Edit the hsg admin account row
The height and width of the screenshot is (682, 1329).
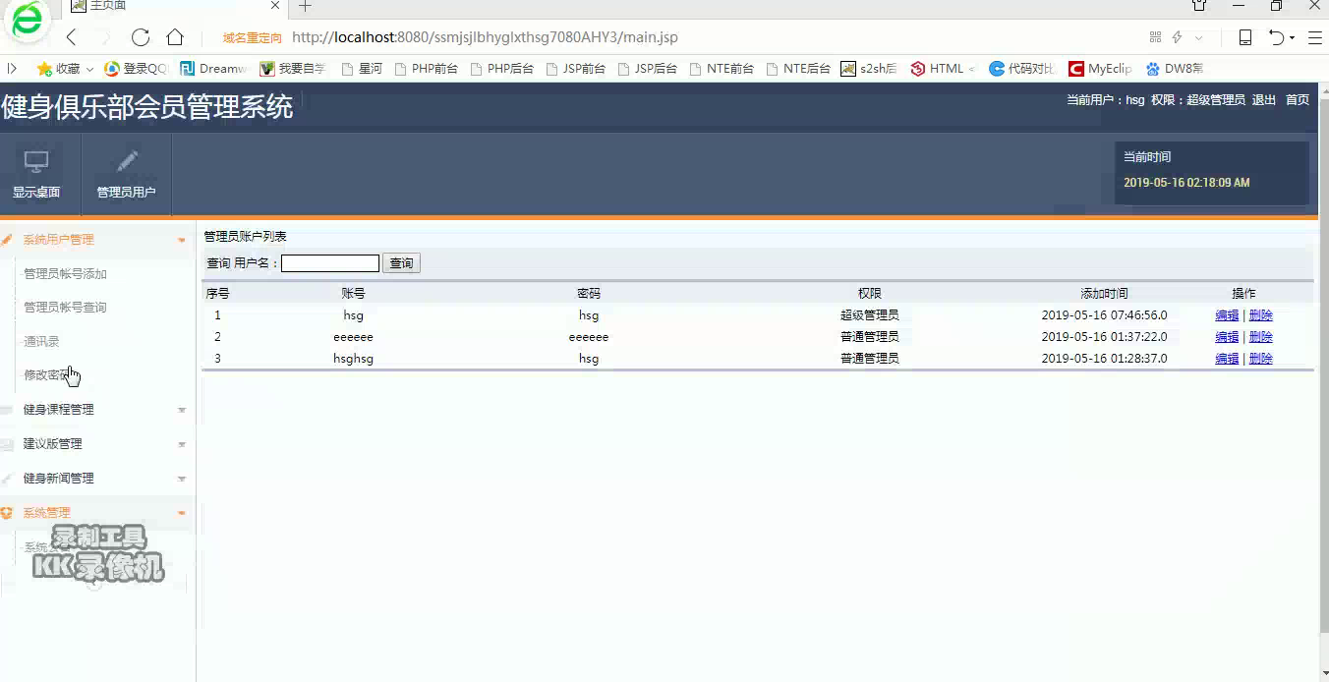click(x=1227, y=315)
